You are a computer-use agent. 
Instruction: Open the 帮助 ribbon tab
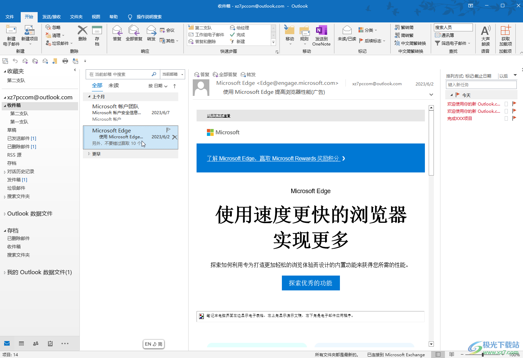pos(114,17)
